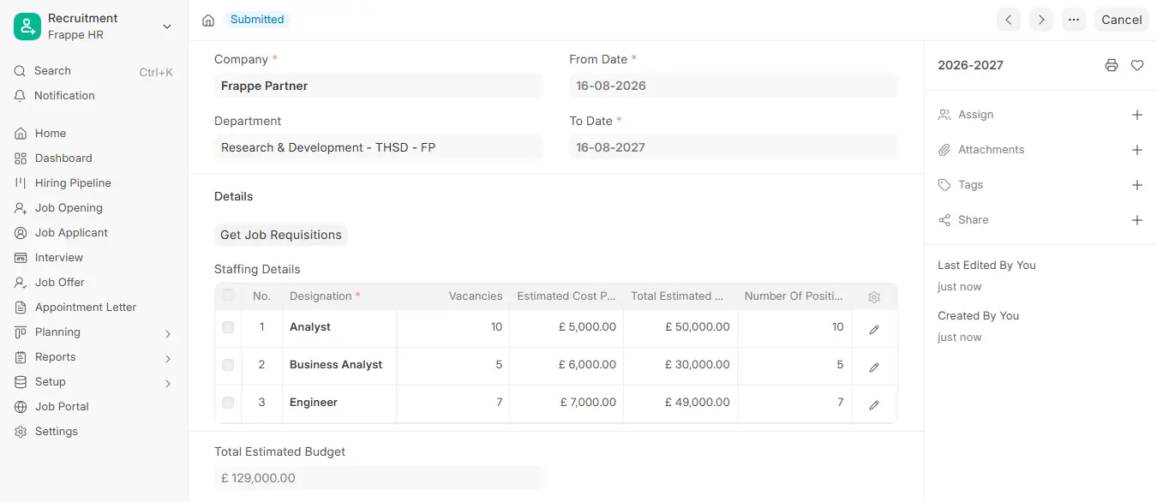This screenshot has width=1157, height=502.
Task: Click the Reports sidebar icon
Action: (x=21, y=357)
